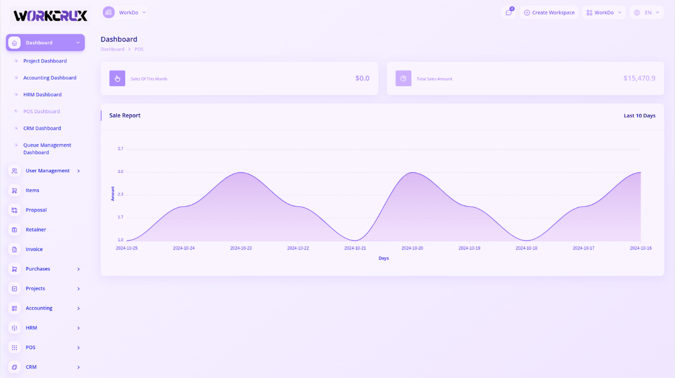Collapse the Dashboard menu chevron

[x=78, y=43]
